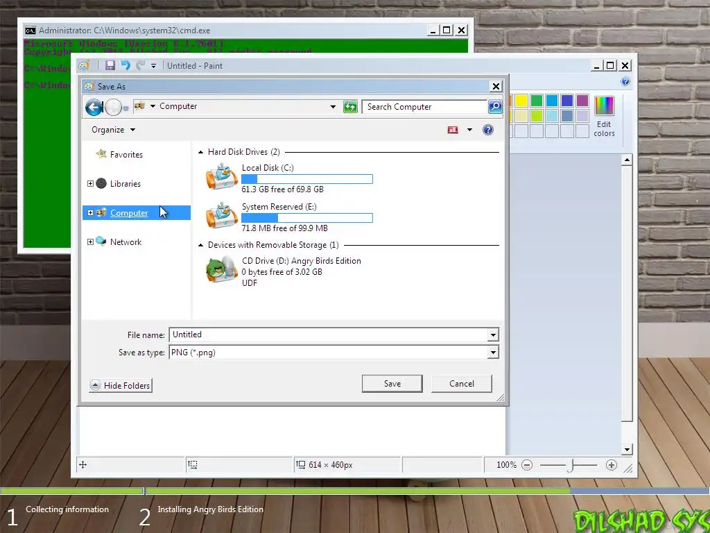Expand the Computer tree node
This screenshot has width=710, height=533.
(x=90, y=212)
